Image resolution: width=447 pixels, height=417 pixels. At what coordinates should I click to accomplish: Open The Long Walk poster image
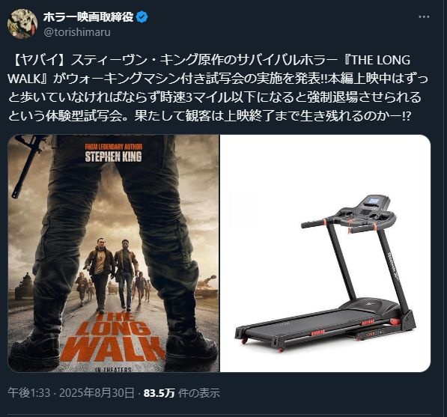(x=113, y=253)
